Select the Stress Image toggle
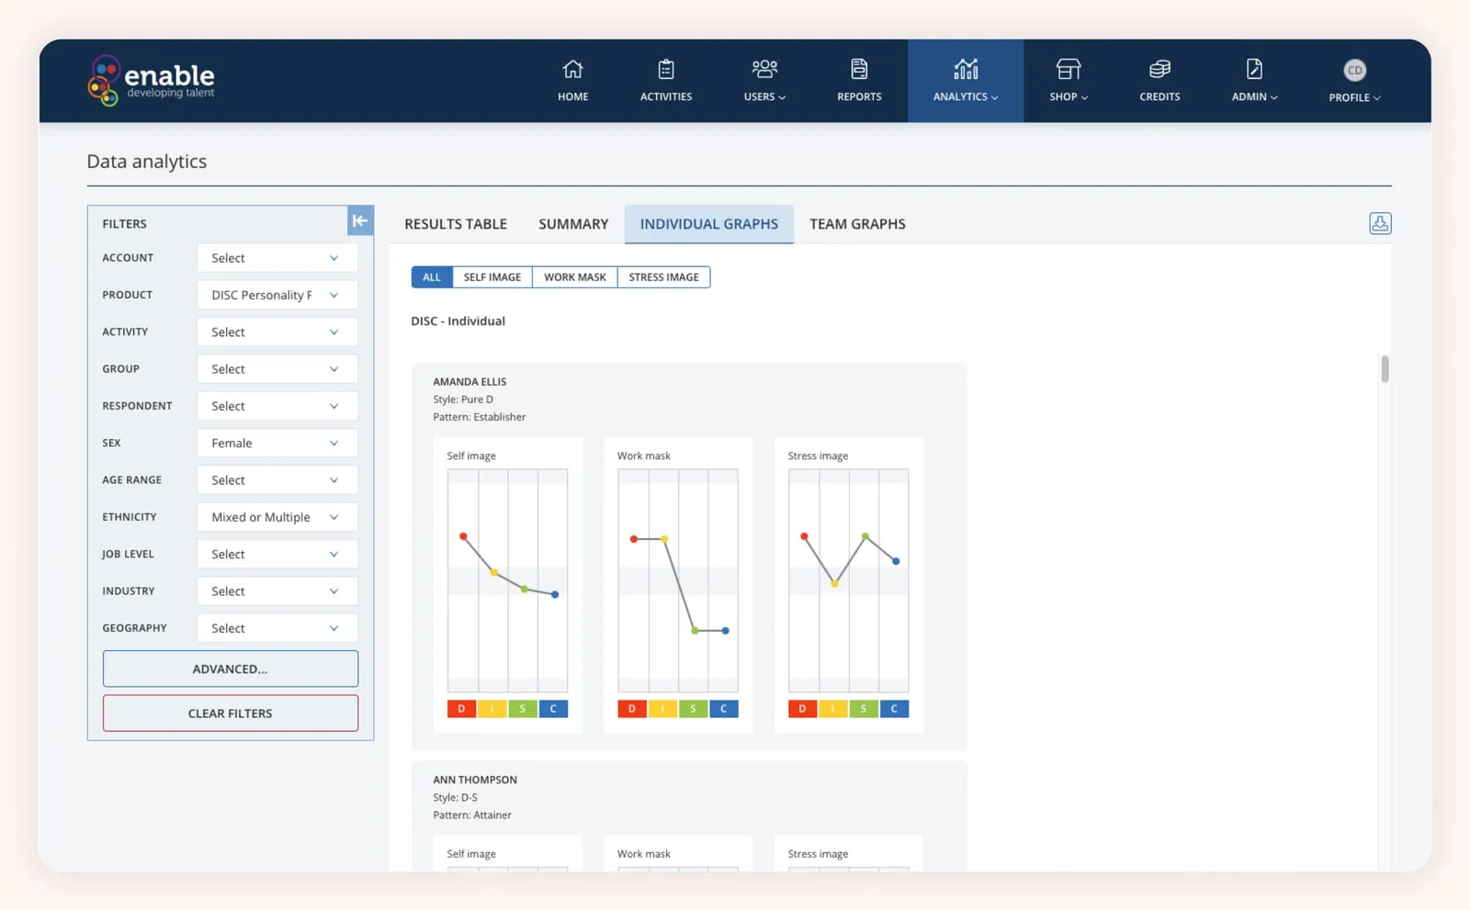The height and width of the screenshot is (910, 1470). (663, 277)
